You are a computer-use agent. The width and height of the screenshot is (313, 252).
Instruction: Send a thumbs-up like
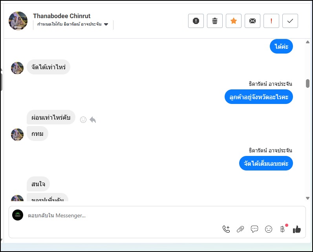pos(297,229)
